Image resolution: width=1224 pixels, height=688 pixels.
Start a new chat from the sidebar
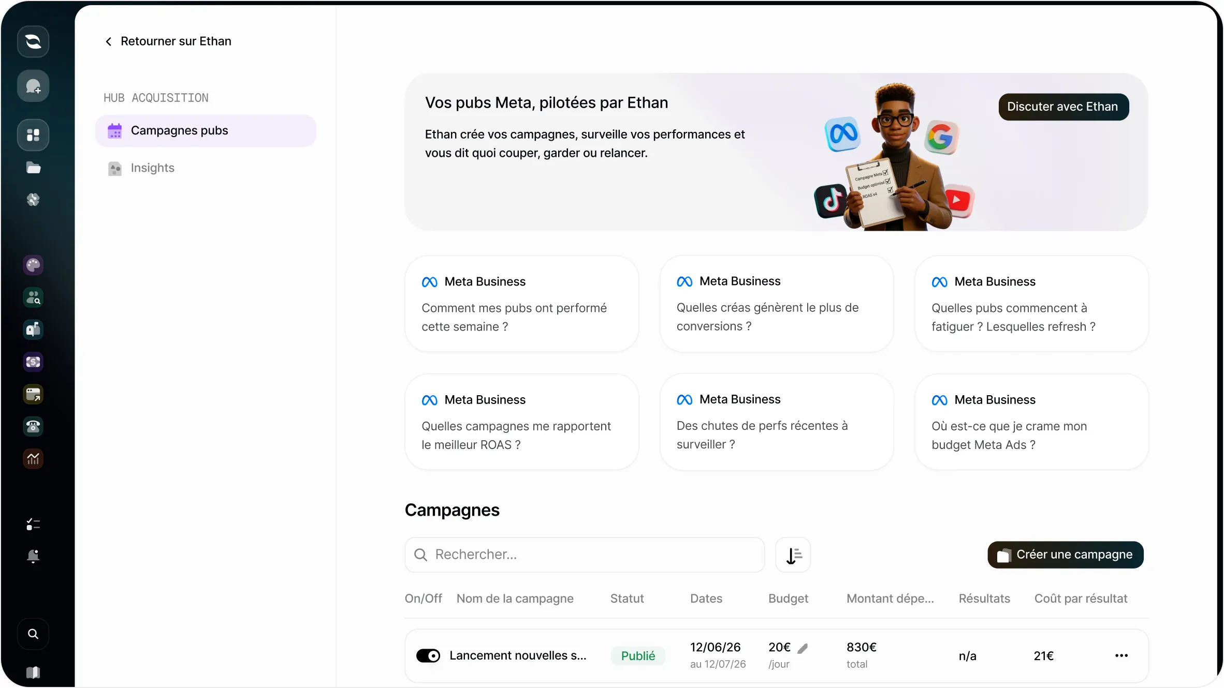tap(33, 86)
